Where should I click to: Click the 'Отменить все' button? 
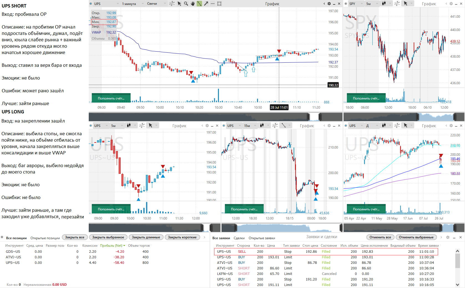[380, 237]
